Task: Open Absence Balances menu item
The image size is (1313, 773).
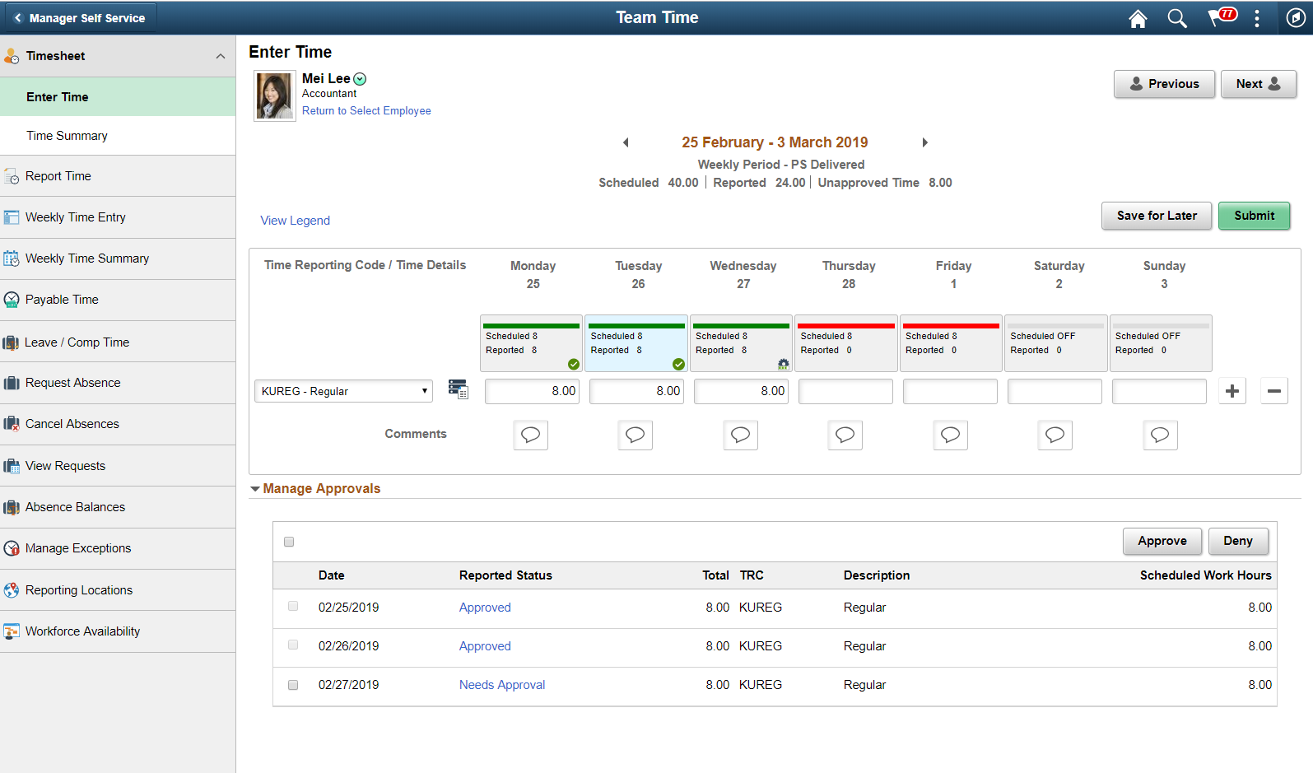Action: pos(118,507)
